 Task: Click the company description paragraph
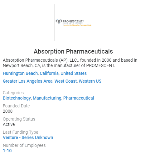coord(70,63)
